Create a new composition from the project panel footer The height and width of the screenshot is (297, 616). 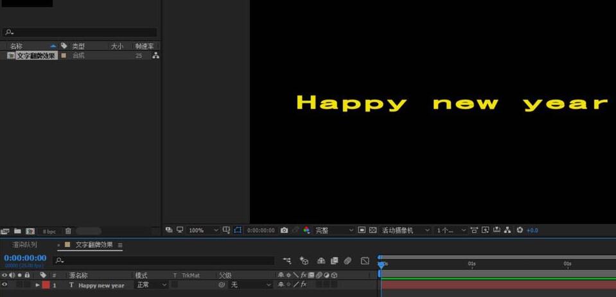[30, 232]
